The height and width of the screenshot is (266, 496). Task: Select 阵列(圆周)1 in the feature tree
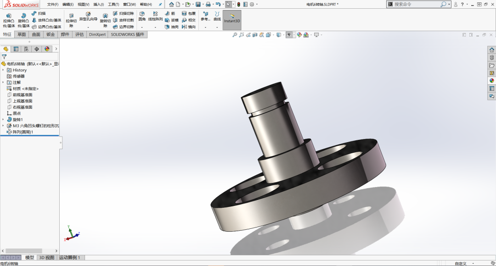coord(23,131)
